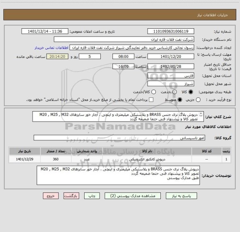Open مشاهده مدارک پیوستی (2) button

tap(132, 196)
